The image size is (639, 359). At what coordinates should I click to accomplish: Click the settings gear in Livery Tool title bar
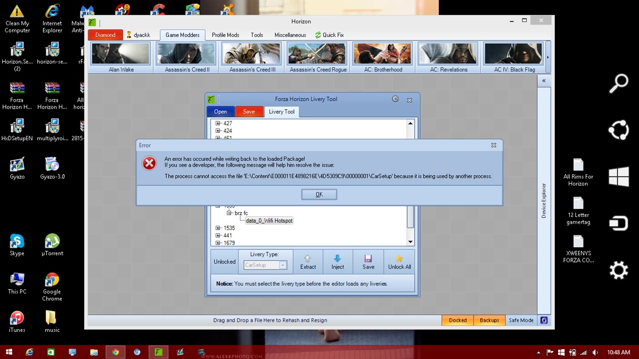395,99
